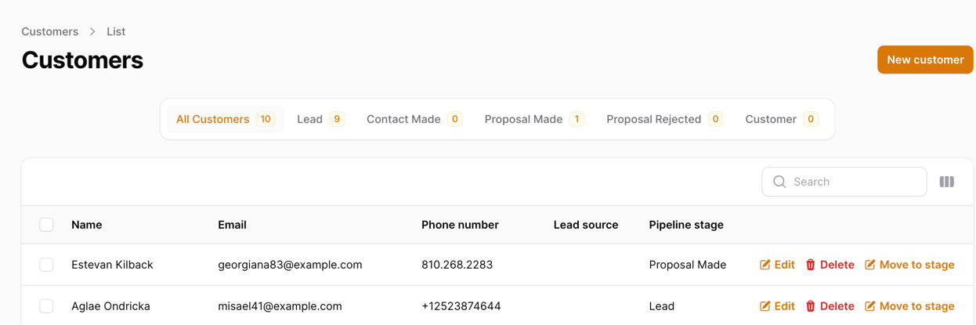Create a New customer
976x325 pixels.
925,60
